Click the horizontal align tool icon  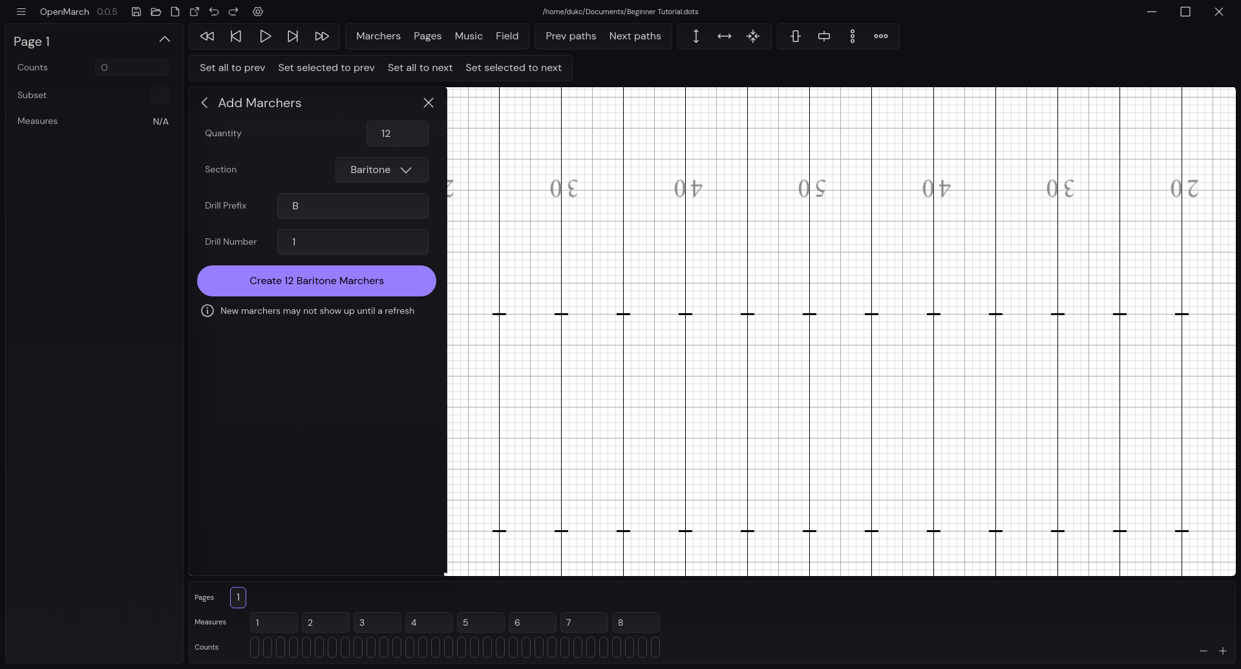(724, 36)
